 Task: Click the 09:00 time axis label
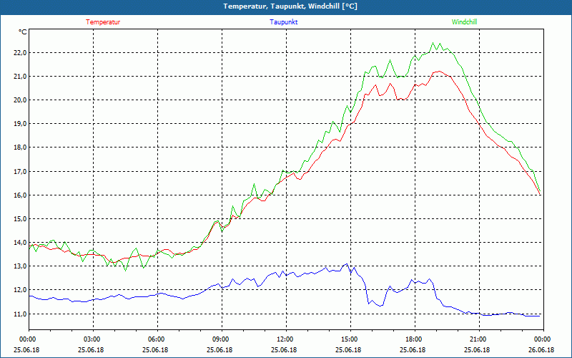220,339
